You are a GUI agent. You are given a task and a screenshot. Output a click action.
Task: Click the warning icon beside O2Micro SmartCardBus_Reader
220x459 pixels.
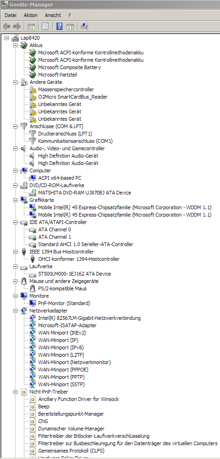(33, 97)
